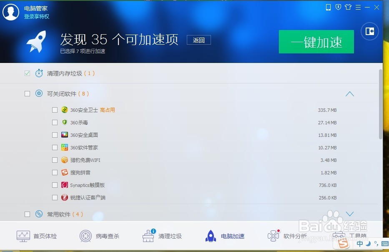The width and height of the screenshot is (389, 252).
Task: Select the 电脑加速 tab at the bottom
Action: pos(225,236)
